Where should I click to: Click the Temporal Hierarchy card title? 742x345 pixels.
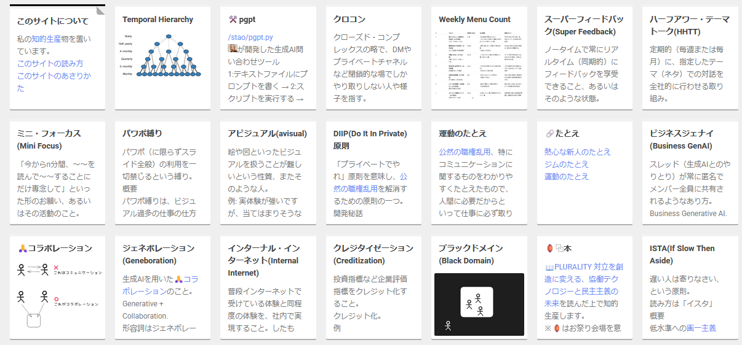tap(158, 20)
